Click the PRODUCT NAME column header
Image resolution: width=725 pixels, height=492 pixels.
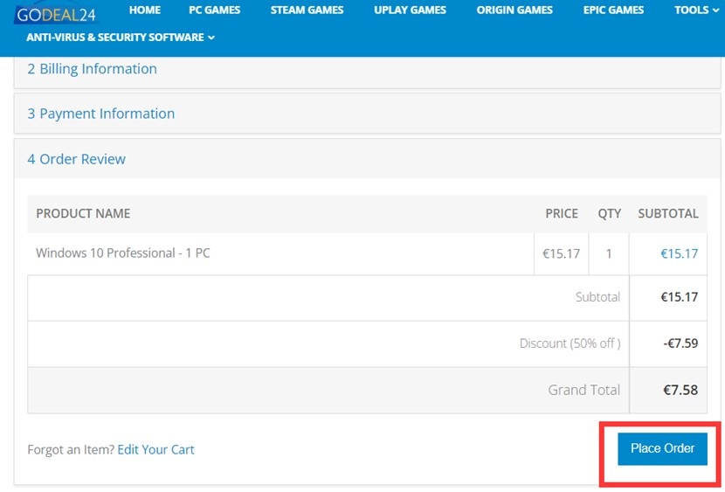click(x=83, y=213)
